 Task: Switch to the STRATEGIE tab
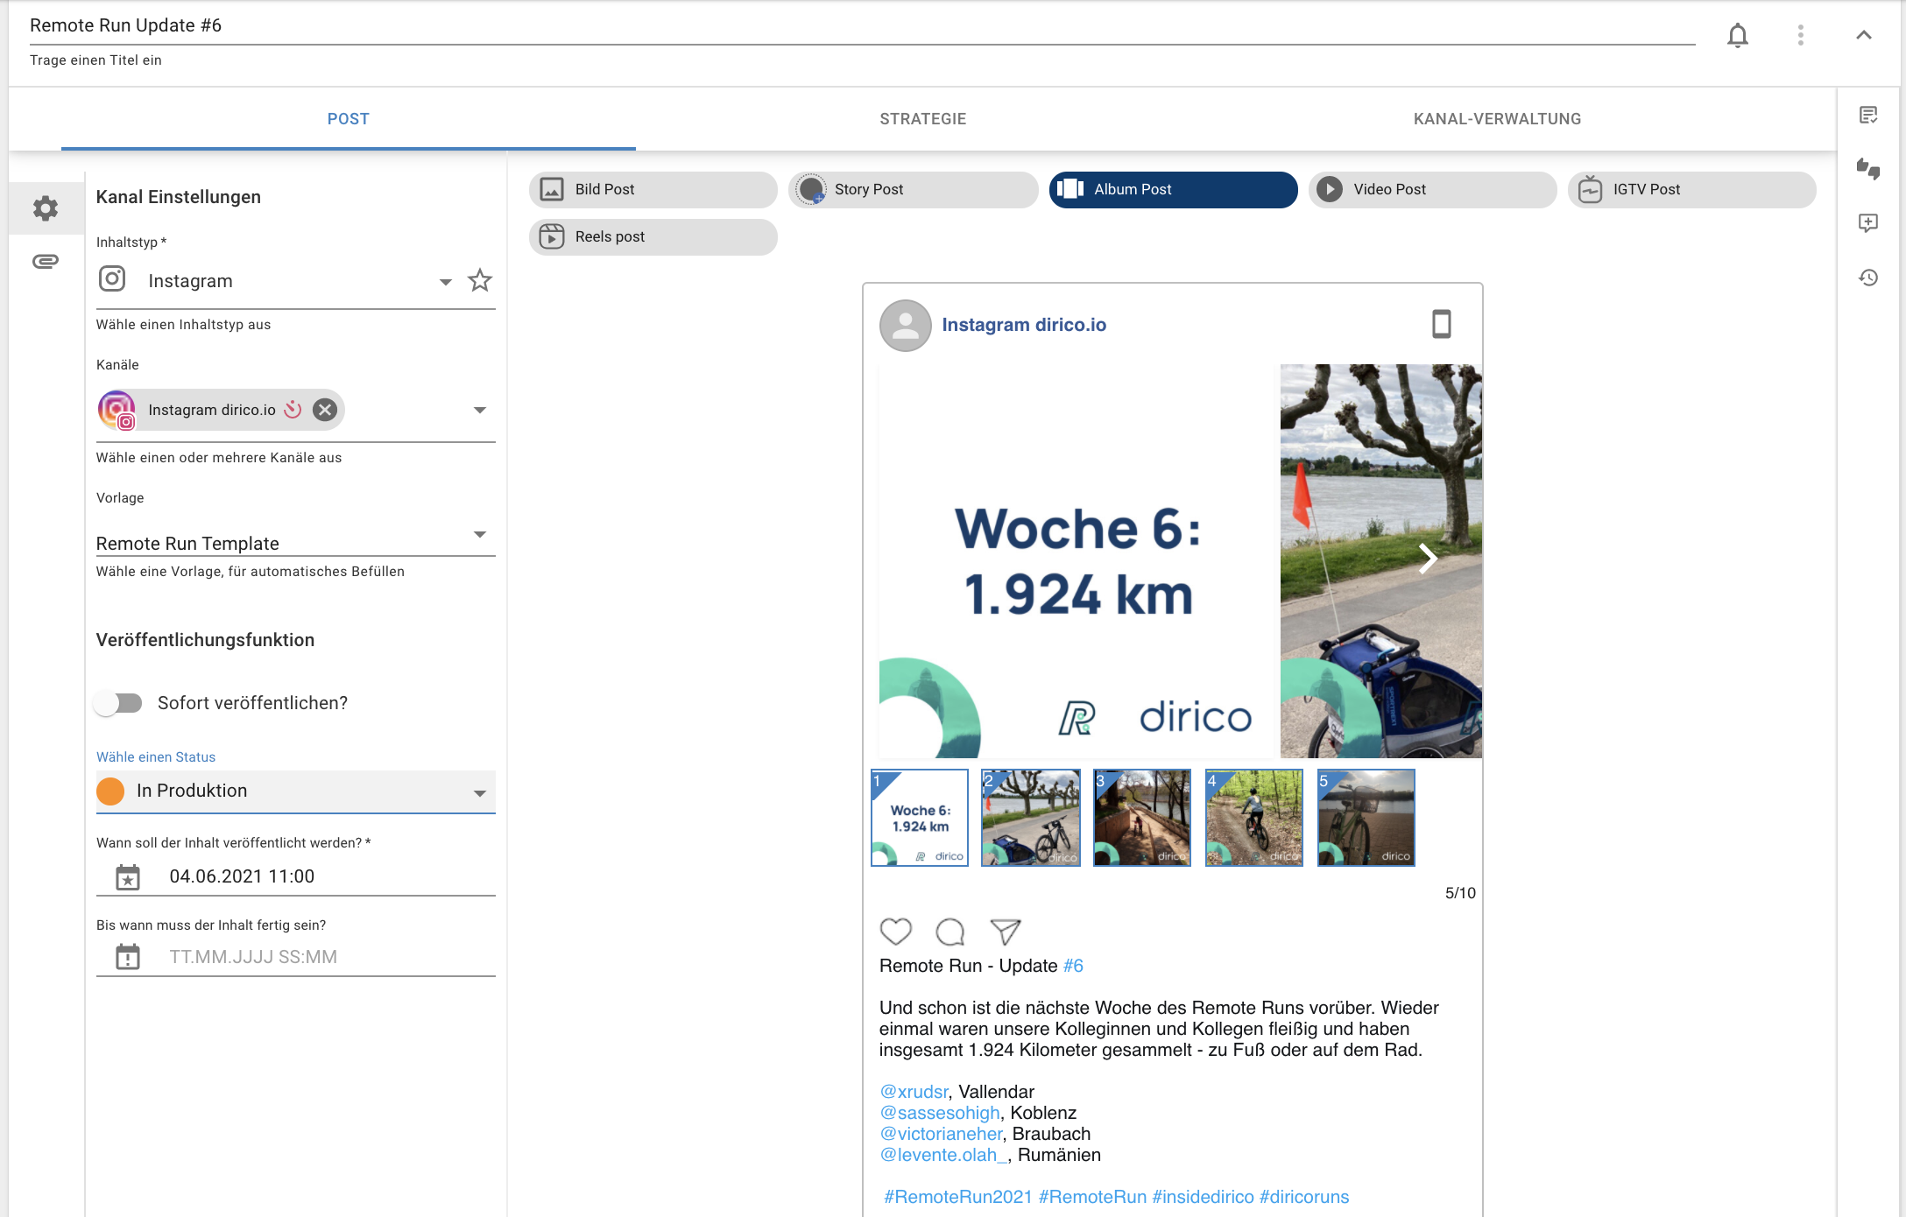923,118
